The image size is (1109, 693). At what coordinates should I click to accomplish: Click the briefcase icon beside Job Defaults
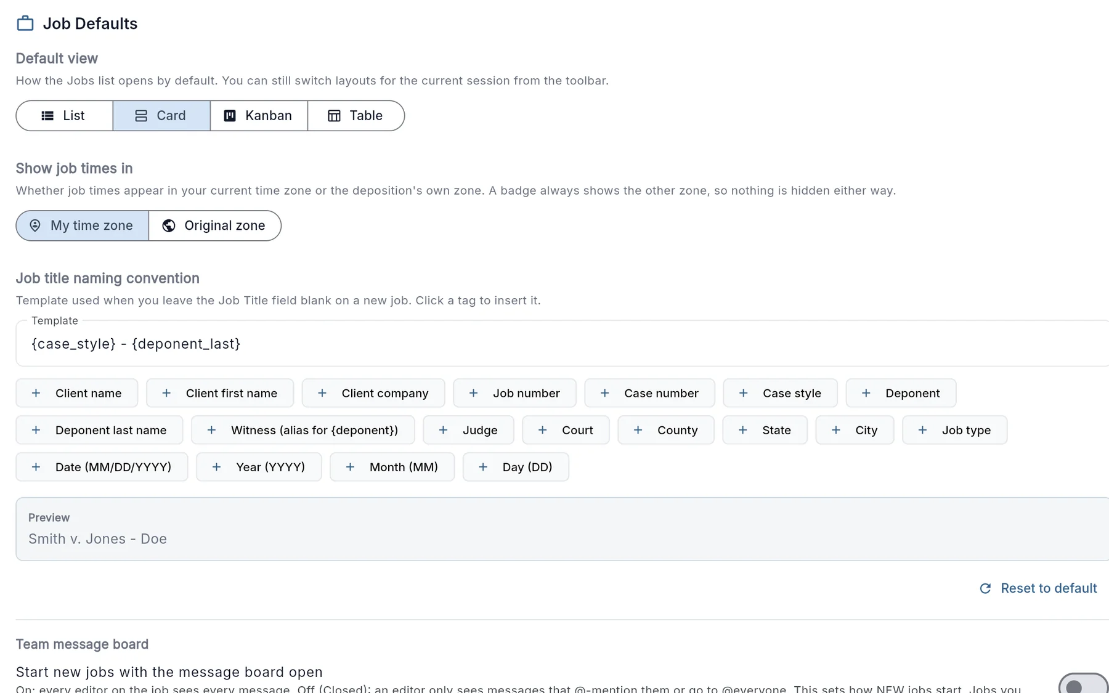(25, 23)
